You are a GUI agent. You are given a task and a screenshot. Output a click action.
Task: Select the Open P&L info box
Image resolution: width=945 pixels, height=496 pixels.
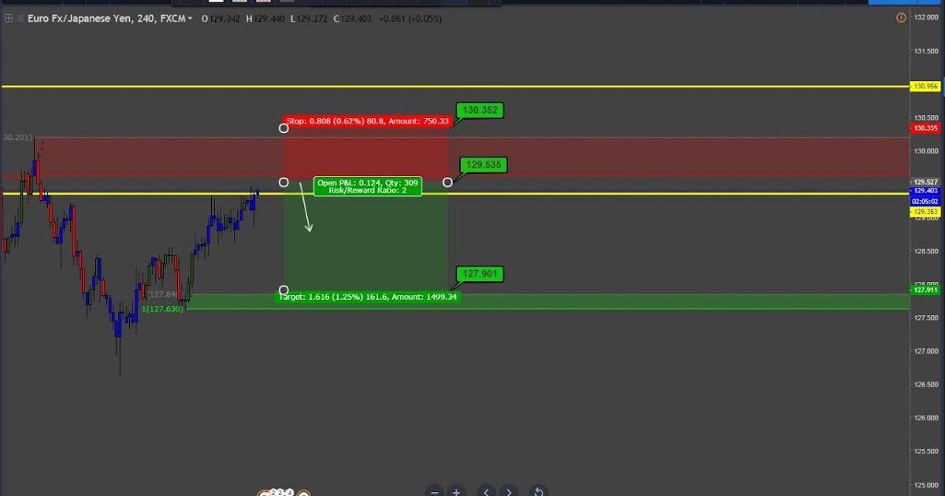point(367,185)
